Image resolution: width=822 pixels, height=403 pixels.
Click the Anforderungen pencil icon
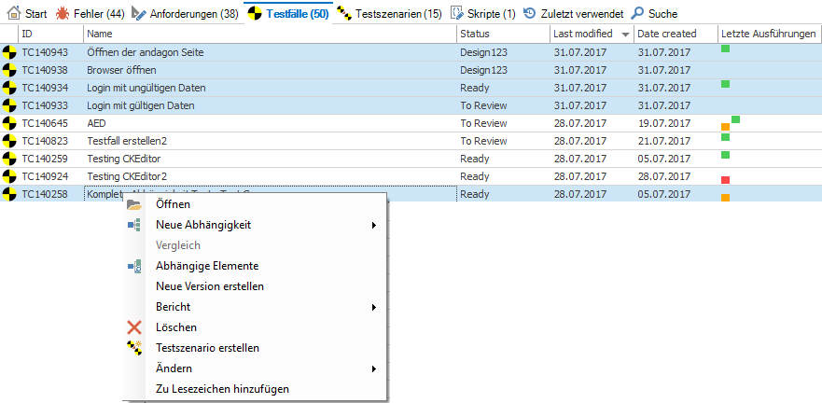tap(139, 14)
